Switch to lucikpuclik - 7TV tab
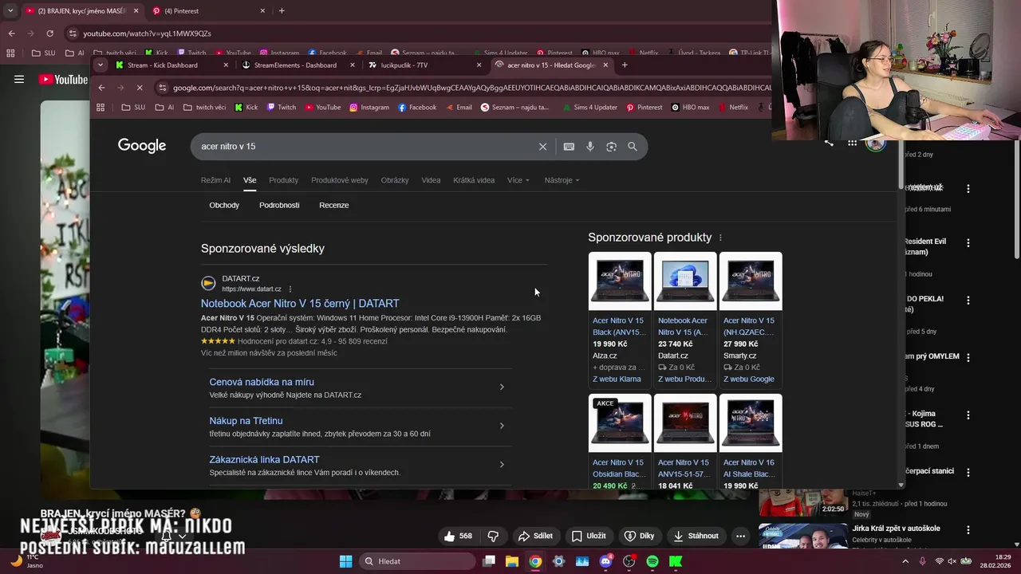This screenshot has width=1021, height=574. point(423,65)
